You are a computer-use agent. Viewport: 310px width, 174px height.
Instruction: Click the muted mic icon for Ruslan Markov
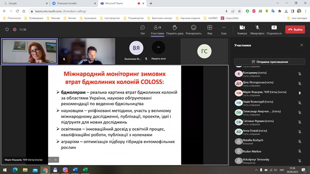(x=300, y=151)
